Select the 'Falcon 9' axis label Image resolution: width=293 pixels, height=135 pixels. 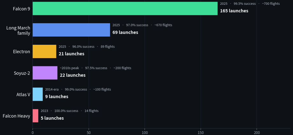[x=21, y=9]
